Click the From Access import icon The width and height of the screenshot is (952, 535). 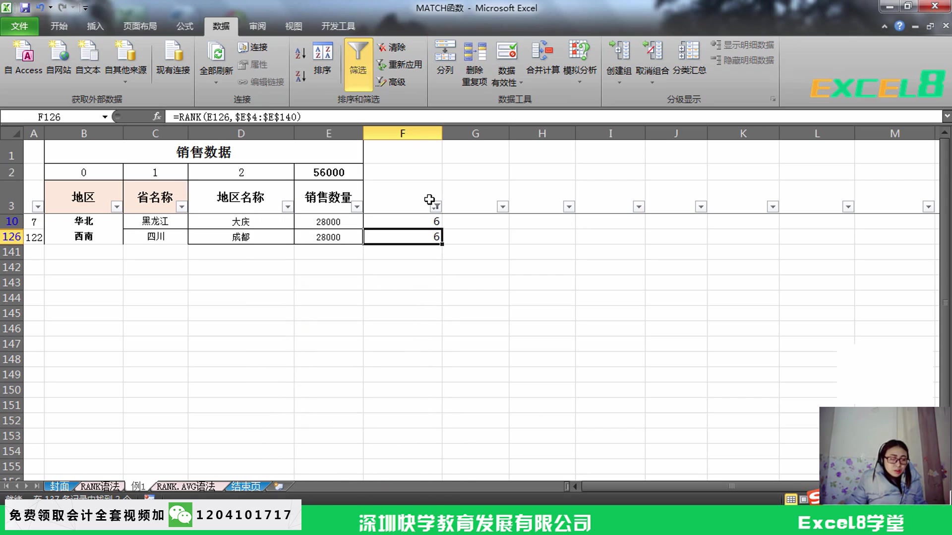pos(23,57)
